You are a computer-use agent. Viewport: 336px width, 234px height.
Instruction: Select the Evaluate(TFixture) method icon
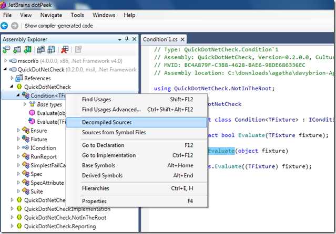[x=32, y=121]
